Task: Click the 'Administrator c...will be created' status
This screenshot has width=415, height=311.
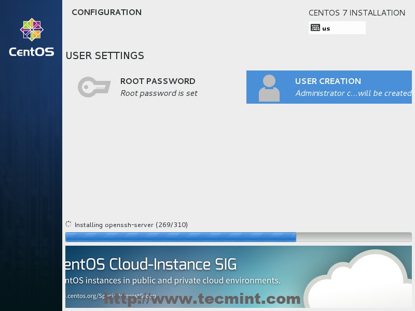Action: 353,93
